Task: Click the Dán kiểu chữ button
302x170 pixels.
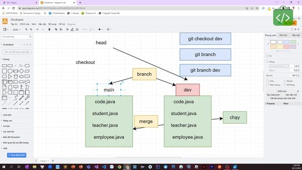Action: (291, 95)
